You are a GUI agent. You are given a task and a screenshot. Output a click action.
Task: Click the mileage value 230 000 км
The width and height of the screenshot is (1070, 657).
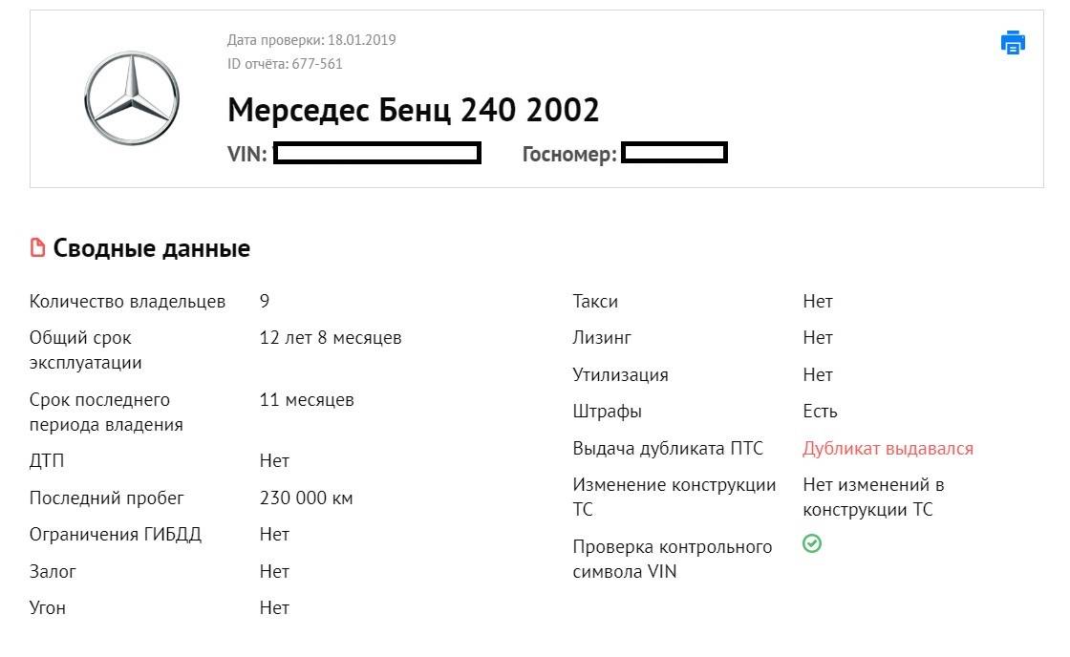pyautogui.click(x=307, y=498)
